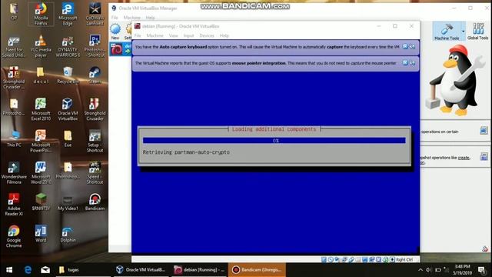The height and width of the screenshot is (277, 492).
Task: Select Microsoft Excel 2010 desktop icon
Action: [41, 109]
